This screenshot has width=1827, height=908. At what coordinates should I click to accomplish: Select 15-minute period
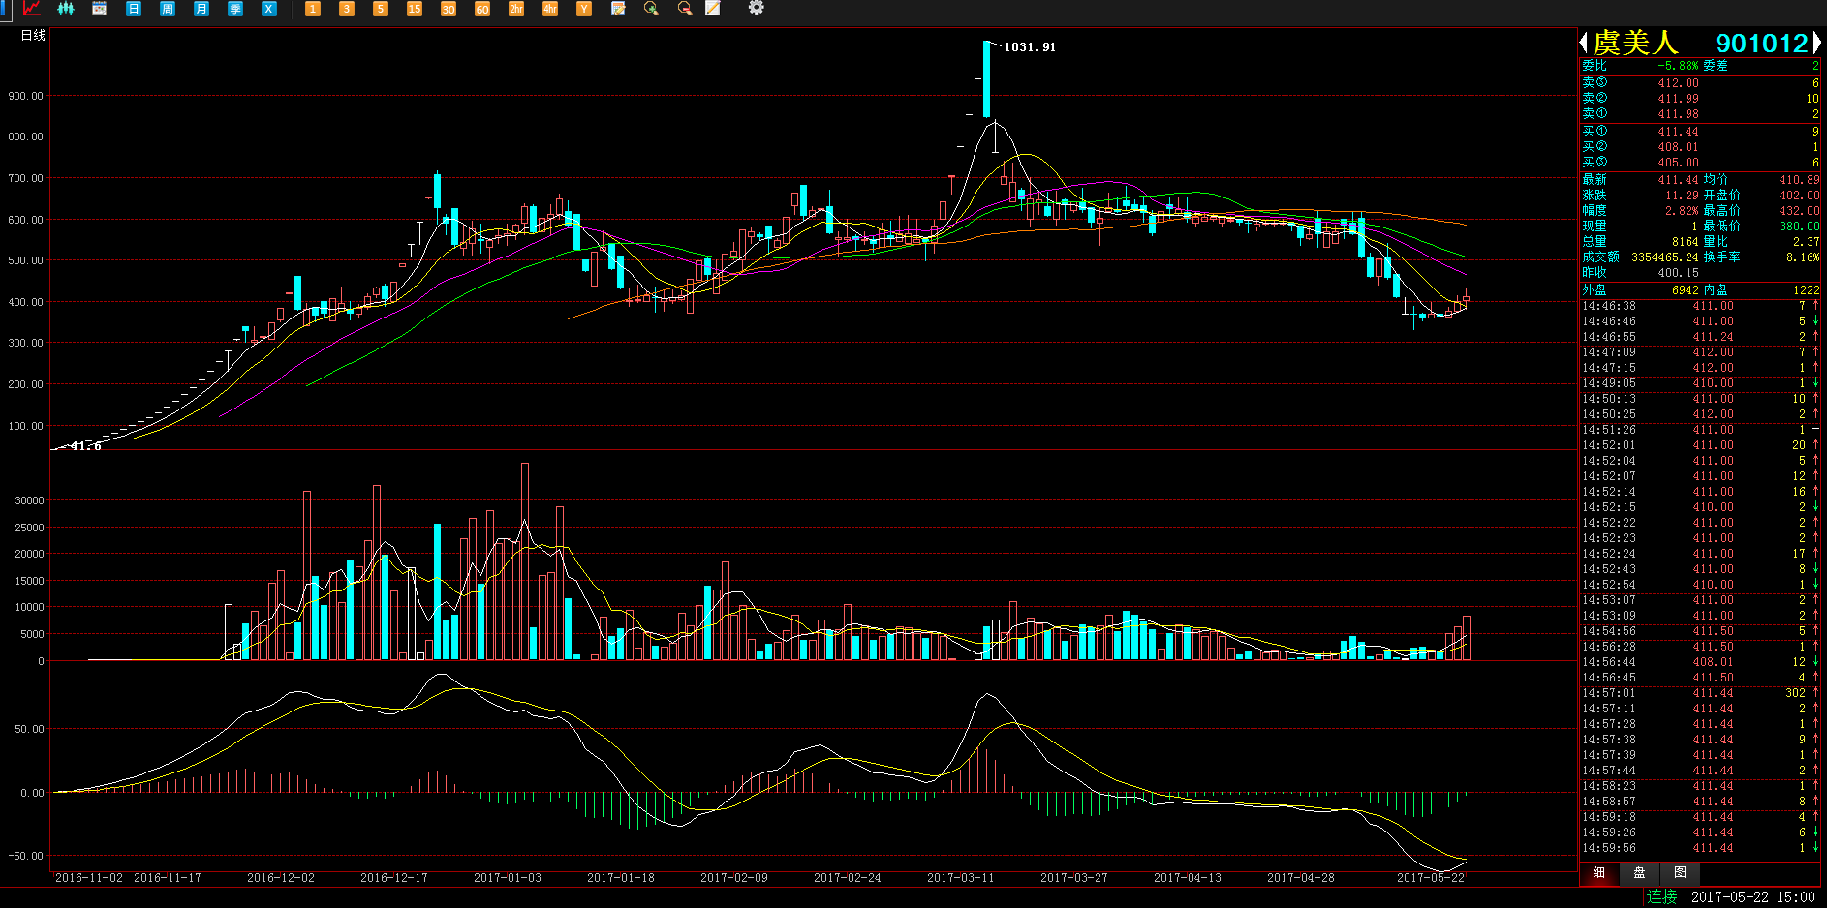tap(414, 8)
